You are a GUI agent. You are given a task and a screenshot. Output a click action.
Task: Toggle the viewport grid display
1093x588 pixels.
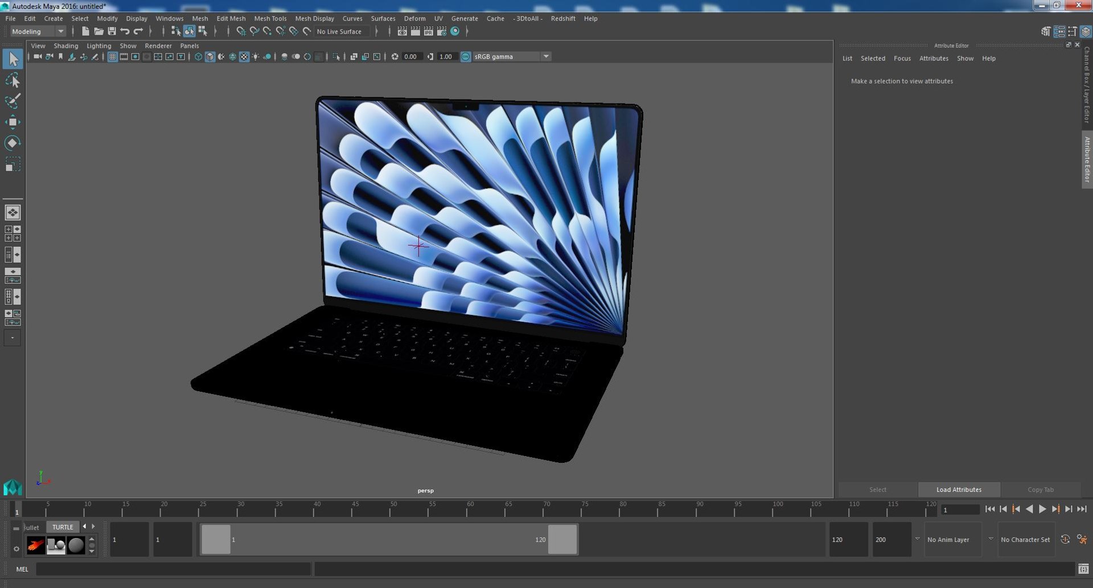(x=112, y=56)
